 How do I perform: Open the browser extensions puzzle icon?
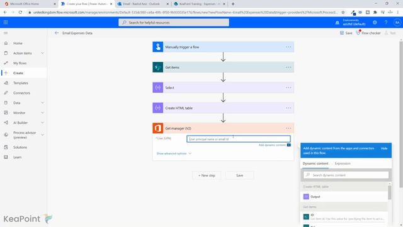tap(375, 13)
